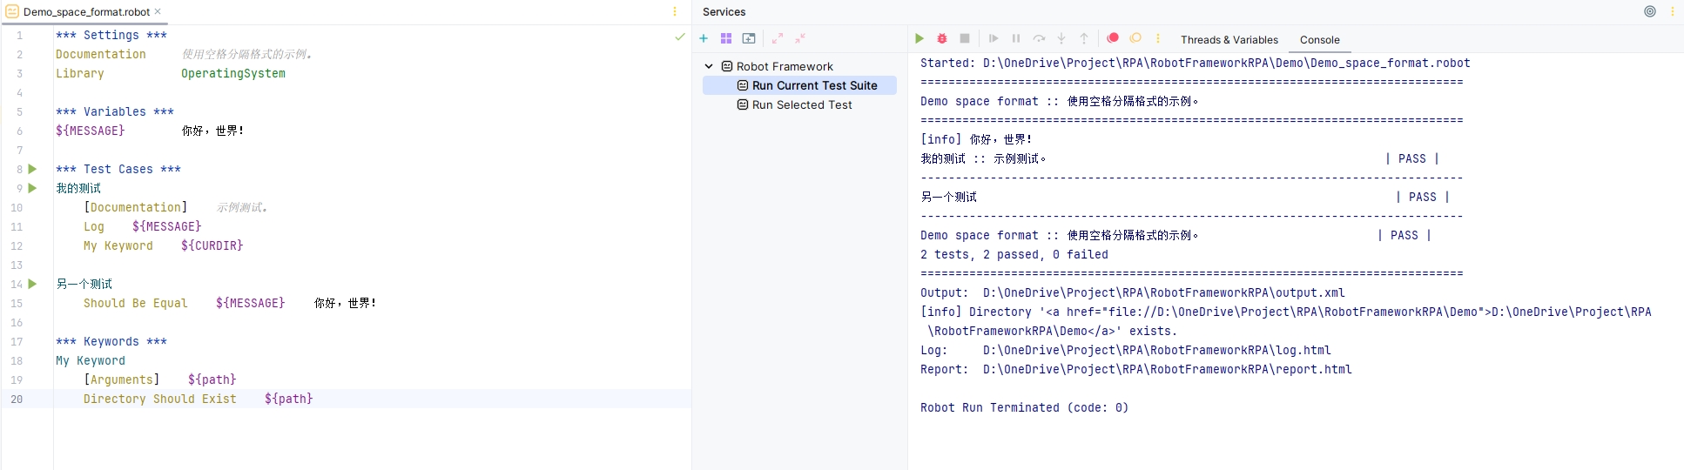Close the Demo_space_format.robot tab
Screen dimensions: 1684x470
click(x=158, y=11)
